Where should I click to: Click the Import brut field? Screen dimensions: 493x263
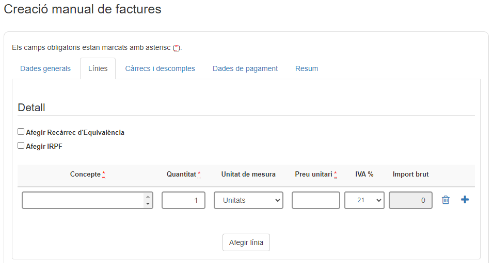[410, 200]
